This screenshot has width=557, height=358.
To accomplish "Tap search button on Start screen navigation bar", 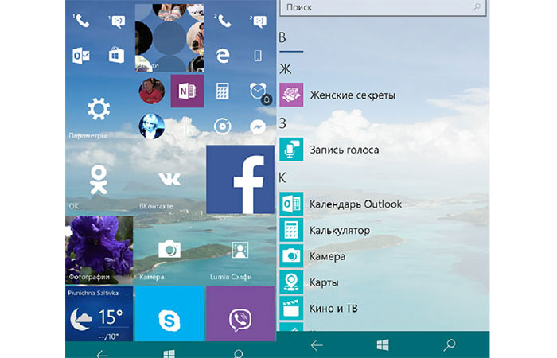I will pos(239,354).
